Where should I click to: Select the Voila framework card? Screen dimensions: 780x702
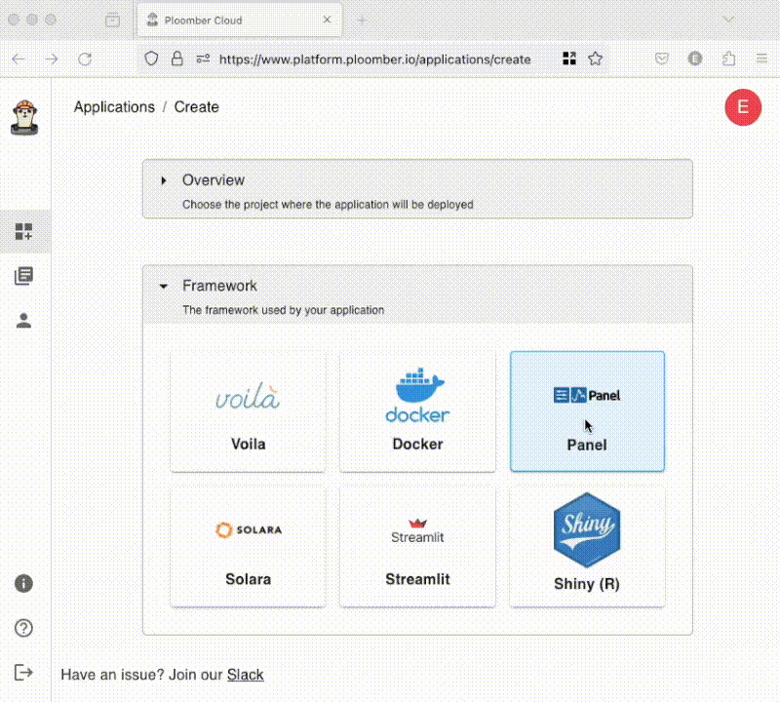click(x=248, y=410)
